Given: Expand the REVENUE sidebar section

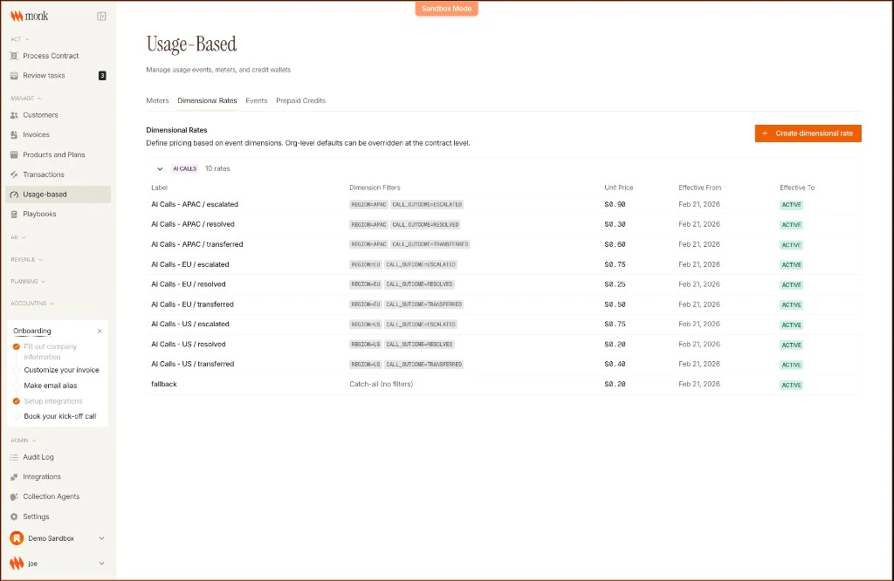Looking at the screenshot, I should (x=27, y=260).
